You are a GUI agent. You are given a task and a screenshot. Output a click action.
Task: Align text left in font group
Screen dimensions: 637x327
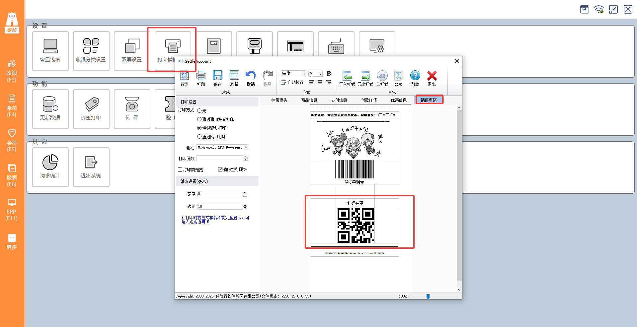point(312,82)
